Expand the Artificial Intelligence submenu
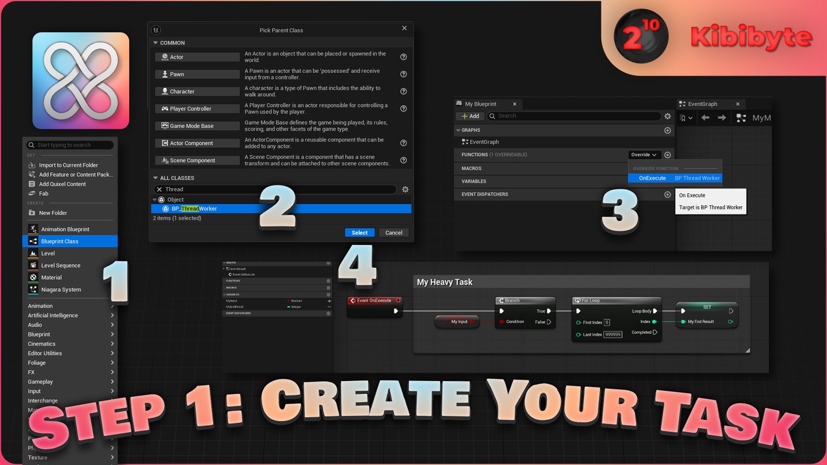The width and height of the screenshot is (827, 465). (x=70, y=315)
